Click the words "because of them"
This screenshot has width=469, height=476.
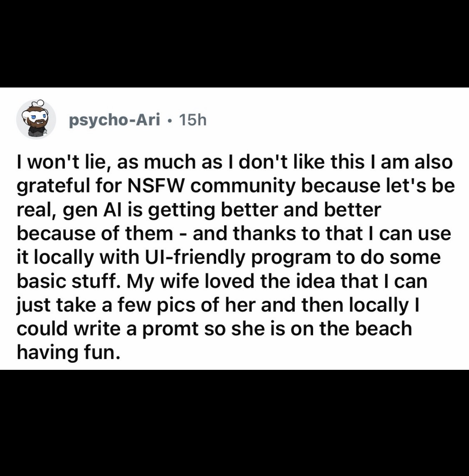(95, 233)
